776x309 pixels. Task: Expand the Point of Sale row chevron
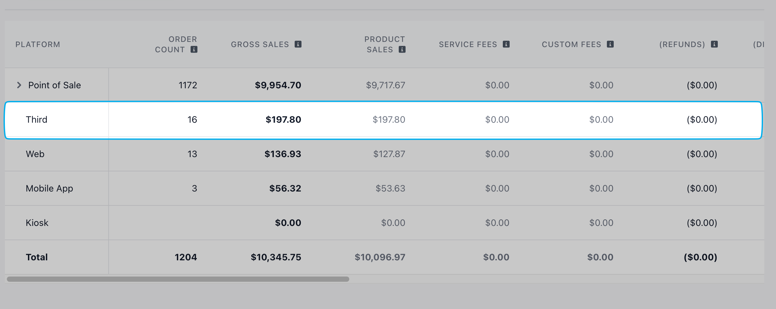pos(19,85)
